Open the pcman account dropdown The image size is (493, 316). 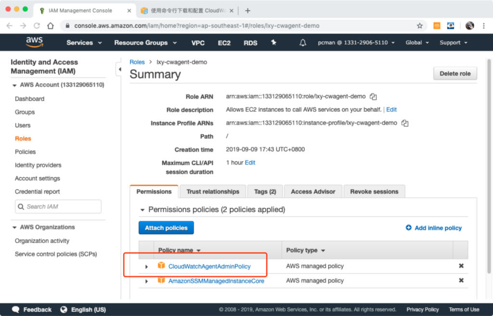tap(356, 43)
